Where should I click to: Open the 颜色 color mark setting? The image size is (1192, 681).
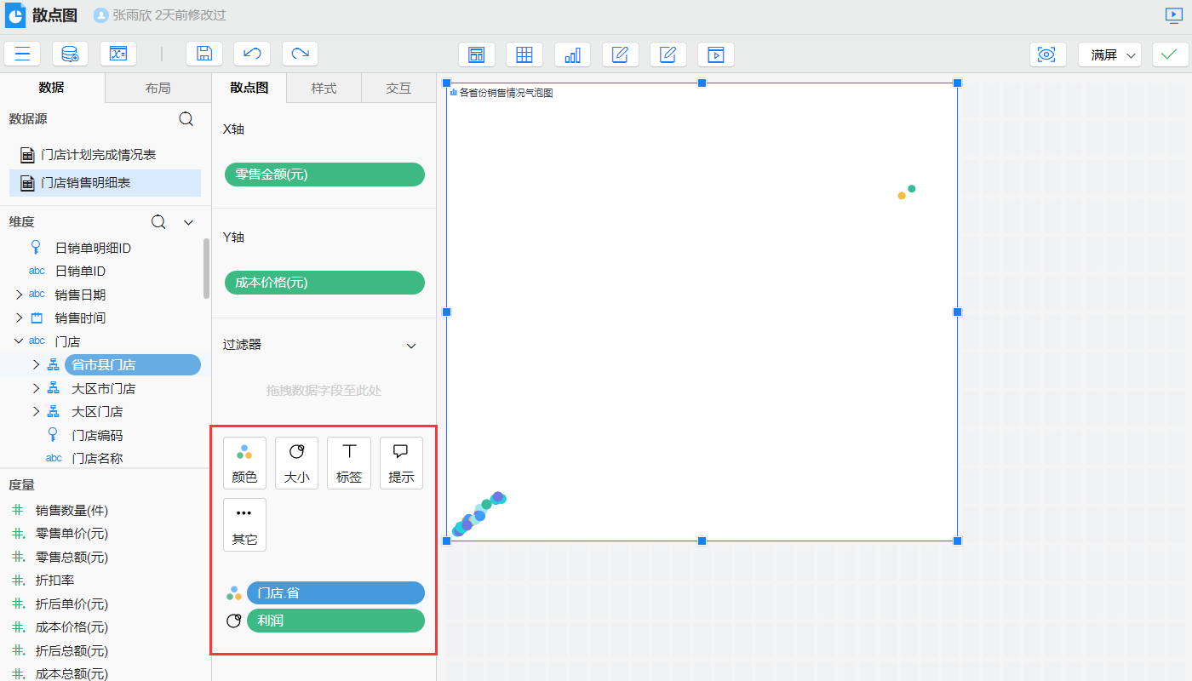tap(244, 463)
